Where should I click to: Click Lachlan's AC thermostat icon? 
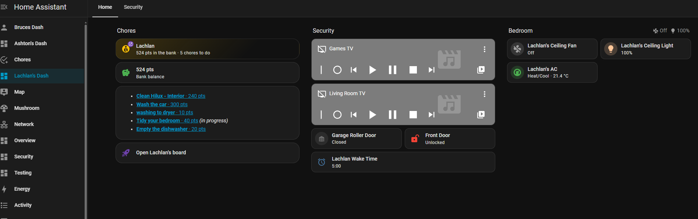point(517,72)
